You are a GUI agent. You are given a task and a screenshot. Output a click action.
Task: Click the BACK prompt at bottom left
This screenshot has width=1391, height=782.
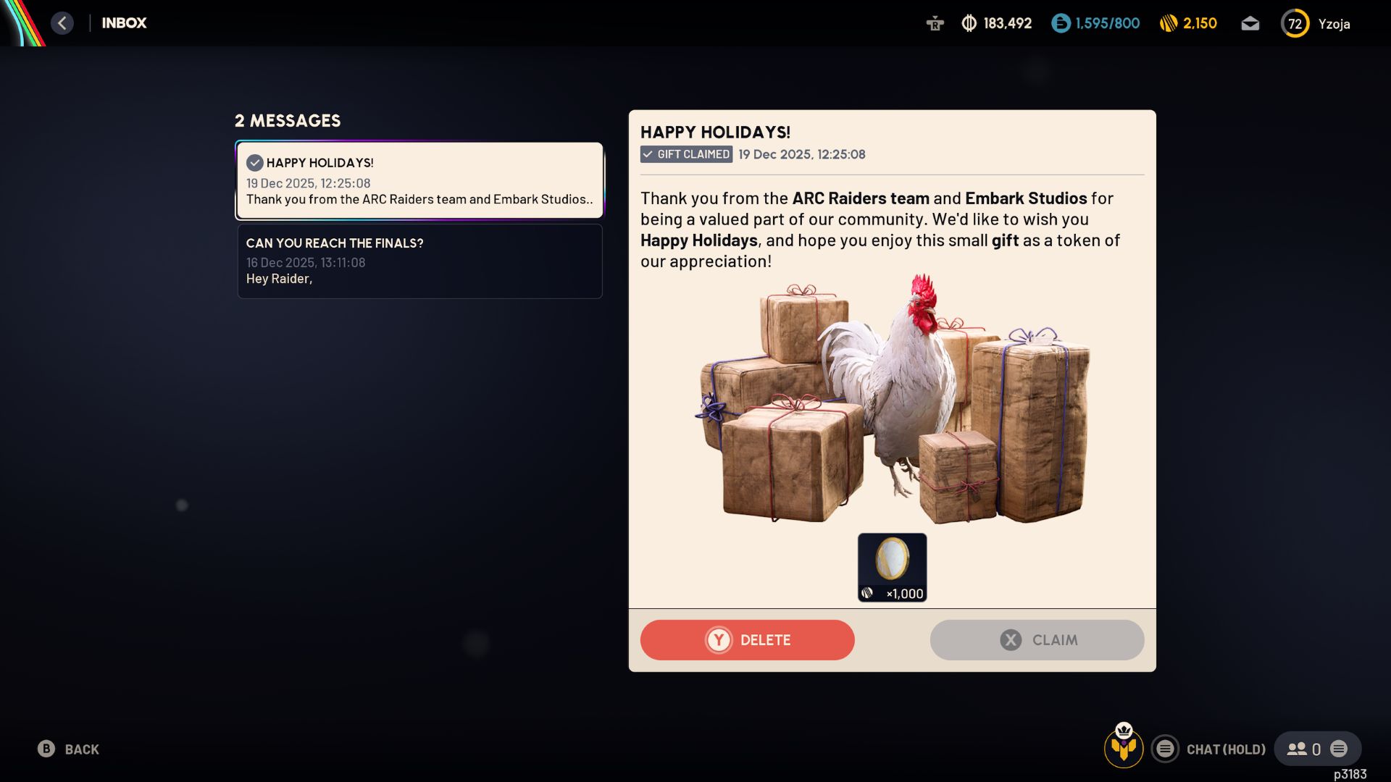68,749
